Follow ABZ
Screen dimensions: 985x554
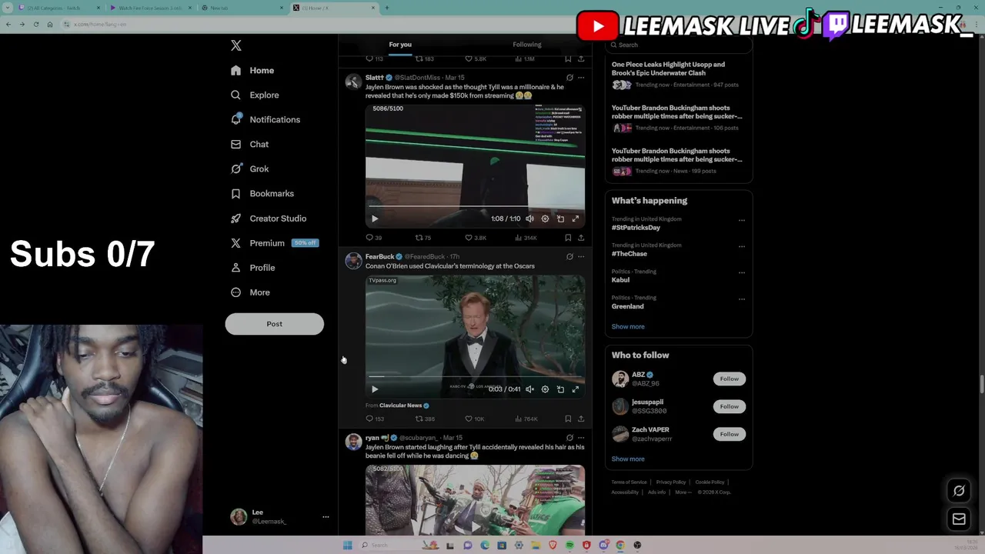729,379
